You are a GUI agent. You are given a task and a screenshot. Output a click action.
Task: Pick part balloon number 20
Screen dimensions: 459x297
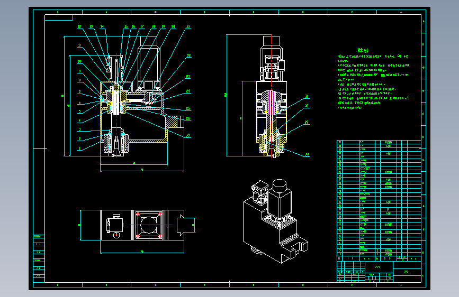point(173,26)
